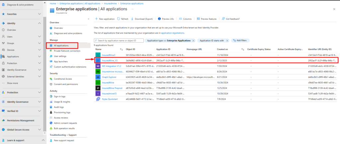Click the left sidebar vertical scrollbar
The image size is (340, 144).
(x=45, y=74)
